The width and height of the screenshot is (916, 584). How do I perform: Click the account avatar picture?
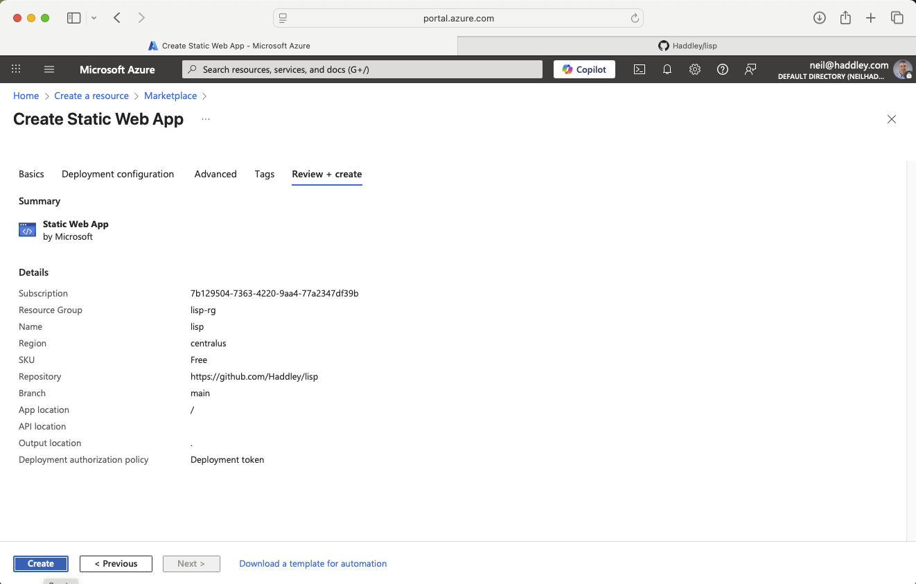(x=902, y=69)
